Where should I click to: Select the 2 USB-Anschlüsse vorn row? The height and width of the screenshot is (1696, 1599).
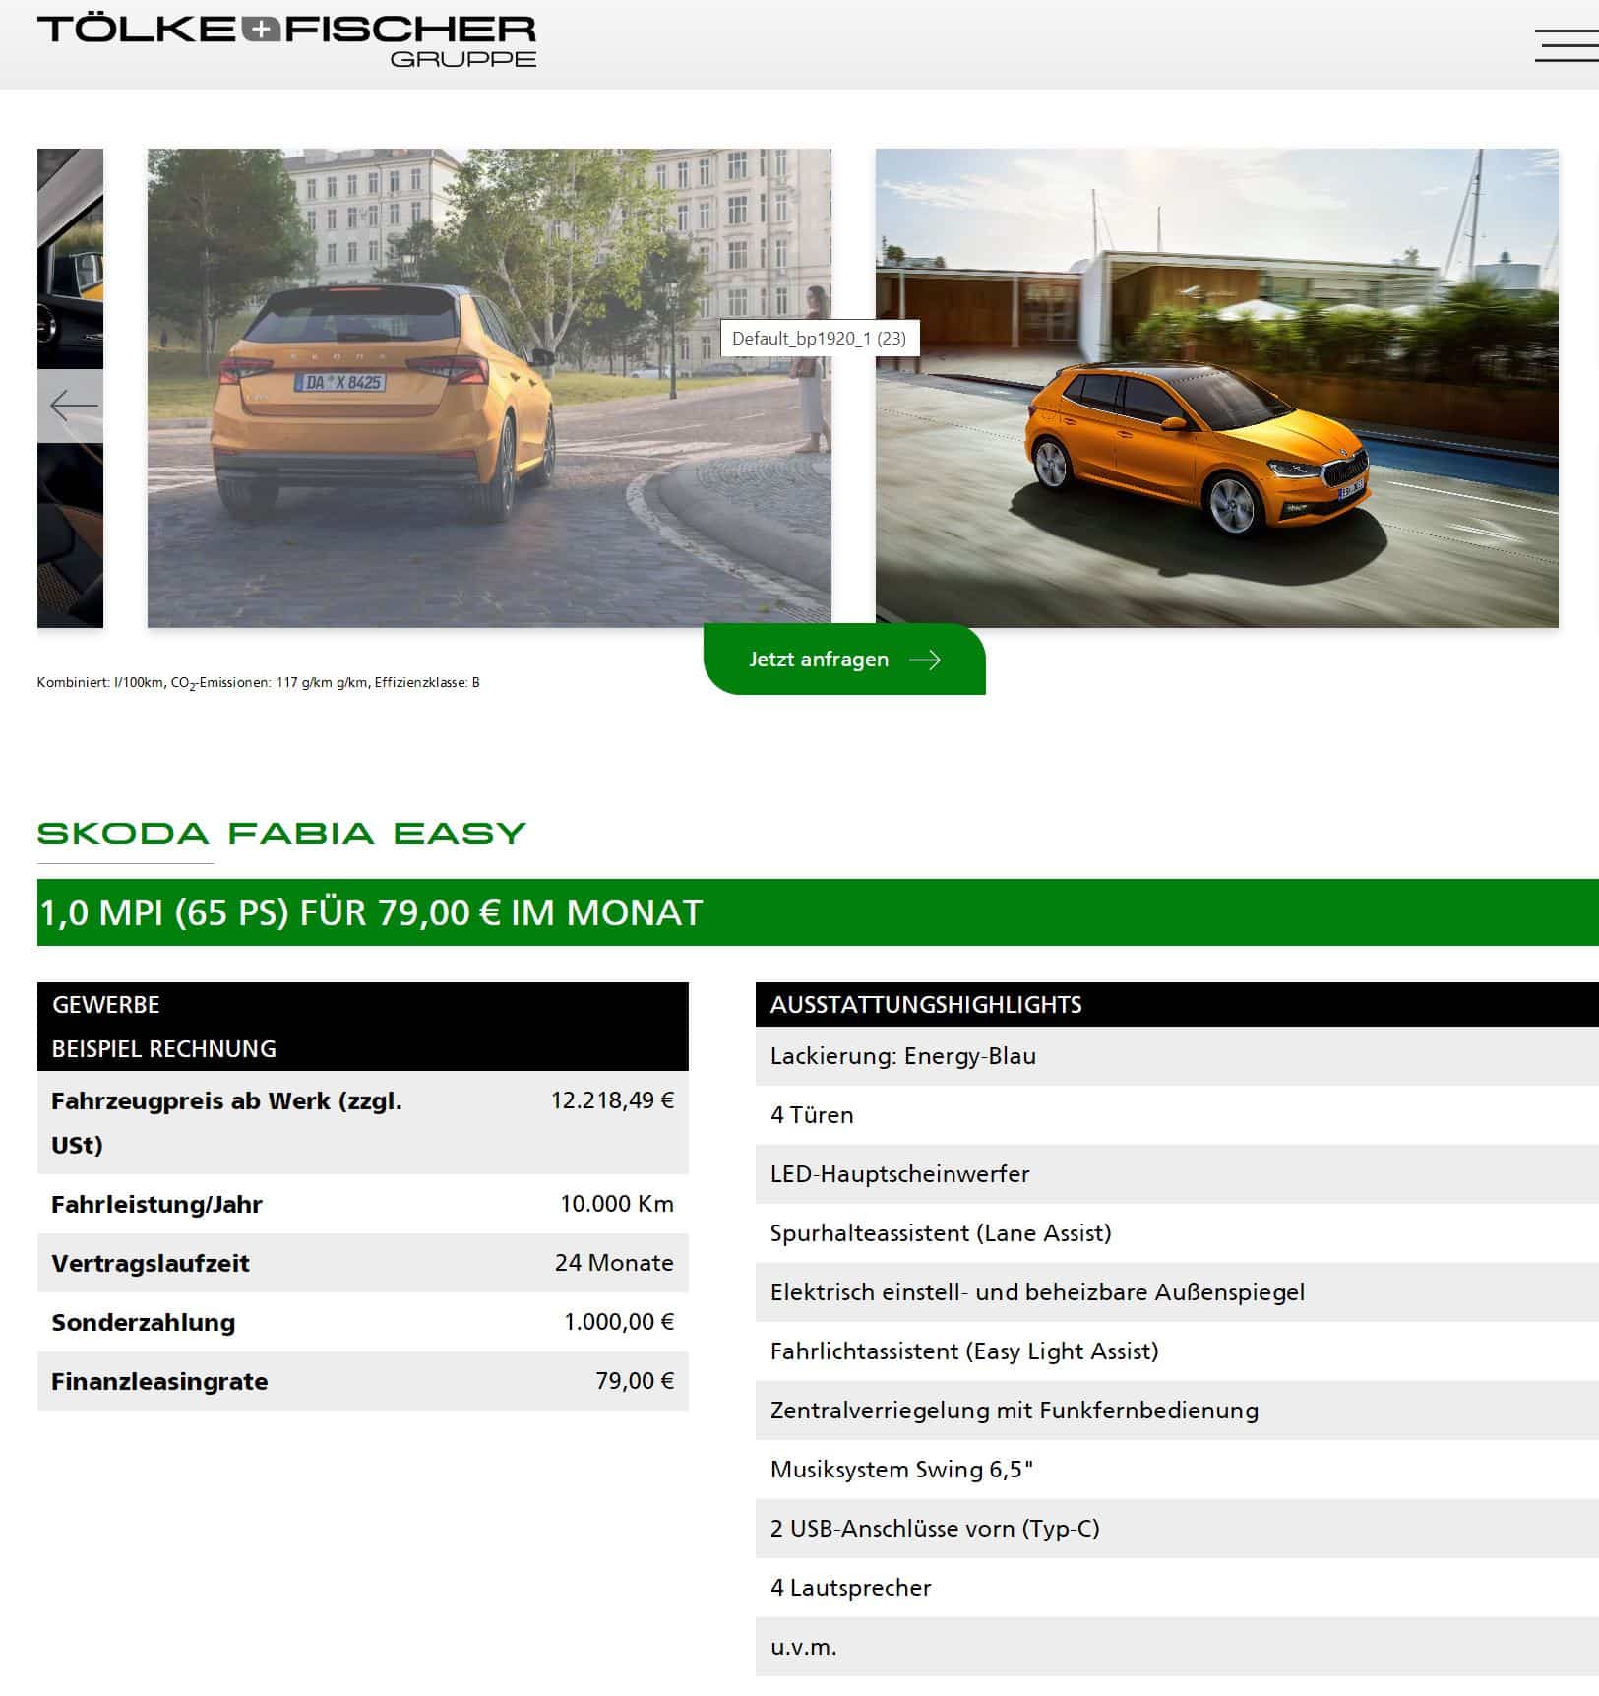click(x=1177, y=1529)
